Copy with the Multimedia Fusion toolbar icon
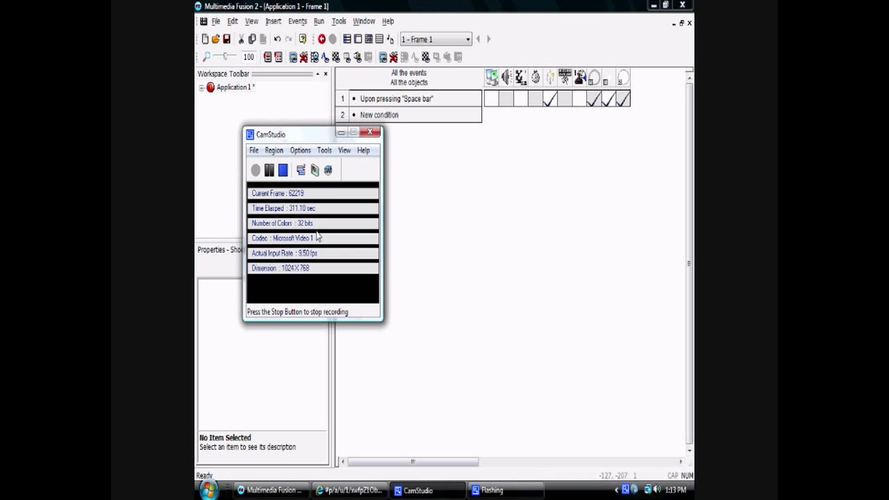 (252, 40)
